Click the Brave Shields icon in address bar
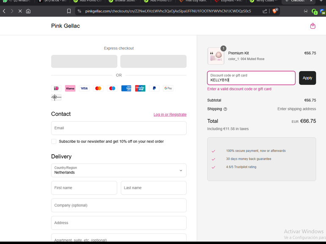 (275, 11)
